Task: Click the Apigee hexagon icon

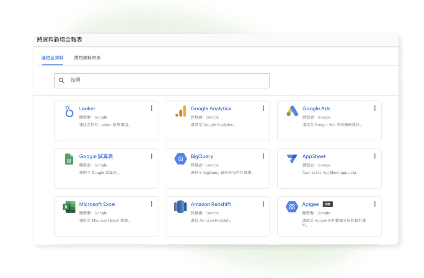Action: coord(292,207)
